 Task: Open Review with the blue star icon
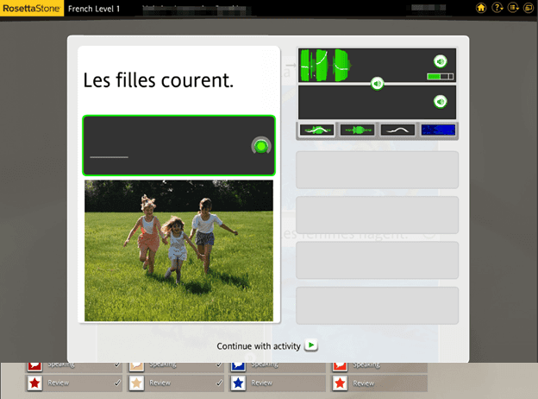point(278,383)
